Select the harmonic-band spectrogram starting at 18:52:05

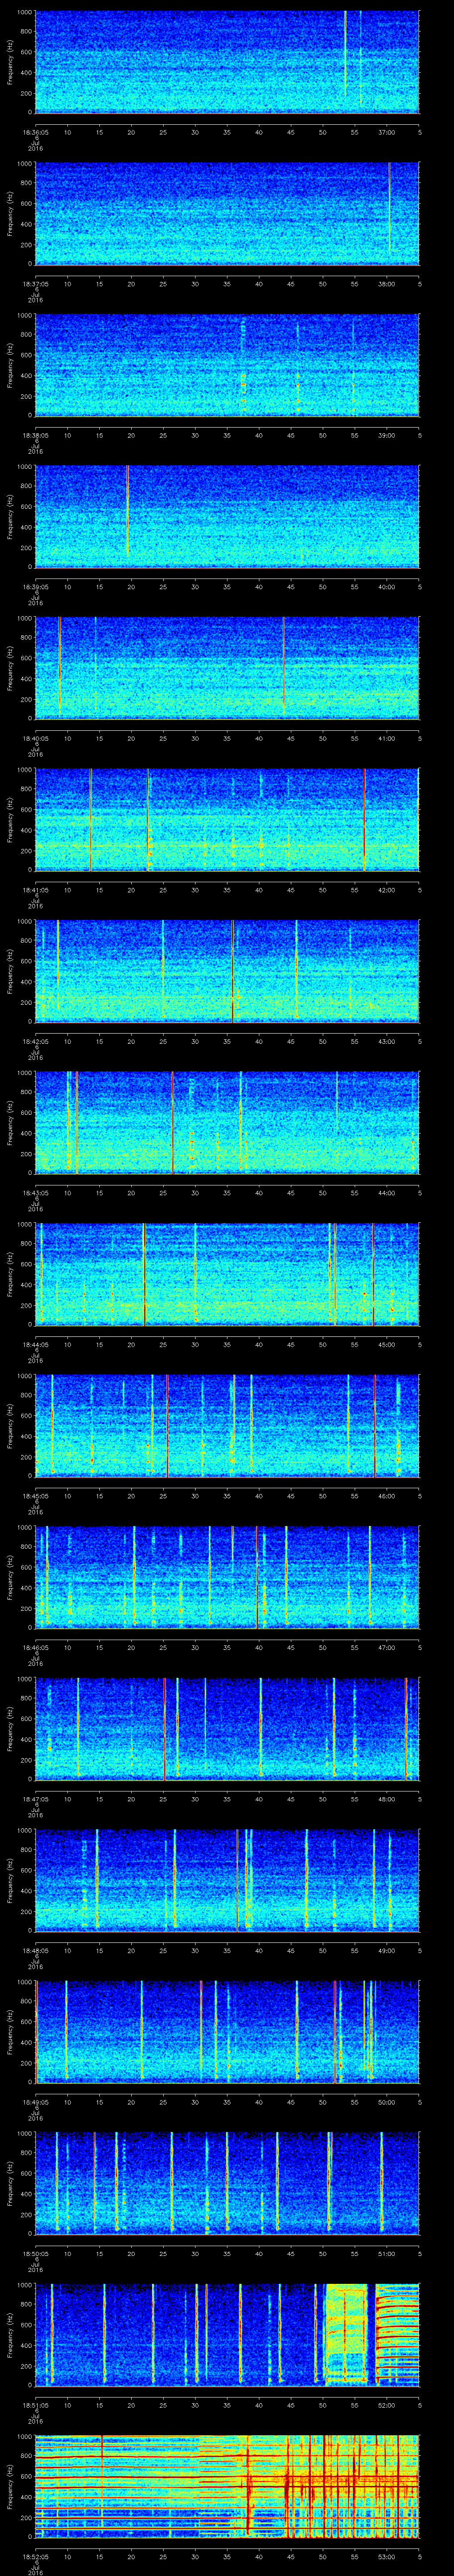coord(227,2488)
